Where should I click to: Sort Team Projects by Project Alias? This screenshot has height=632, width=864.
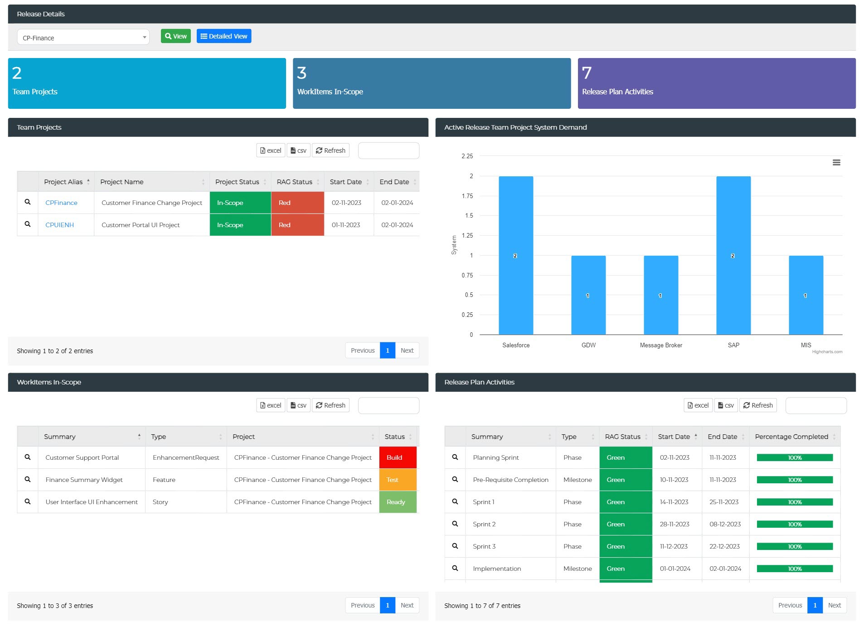(67, 182)
